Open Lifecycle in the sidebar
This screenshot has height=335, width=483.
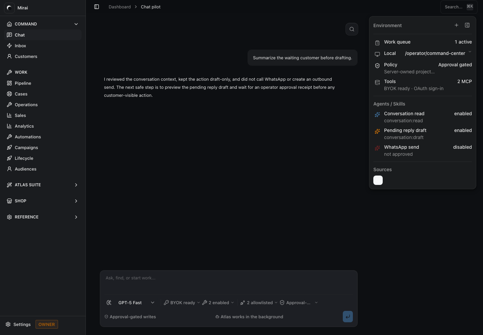pyautogui.click(x=43, y=158)
